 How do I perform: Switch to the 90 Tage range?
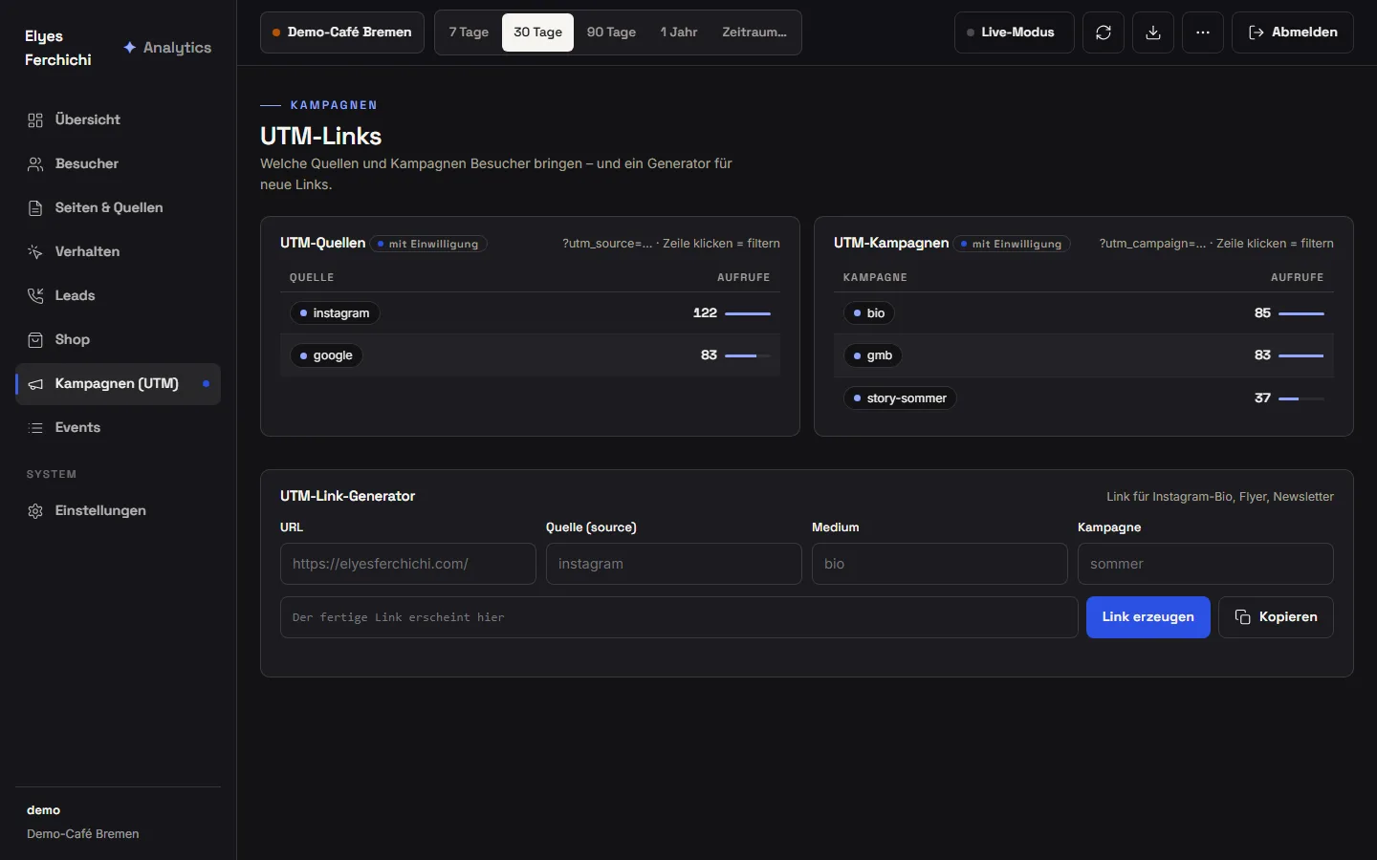(611, 32)
